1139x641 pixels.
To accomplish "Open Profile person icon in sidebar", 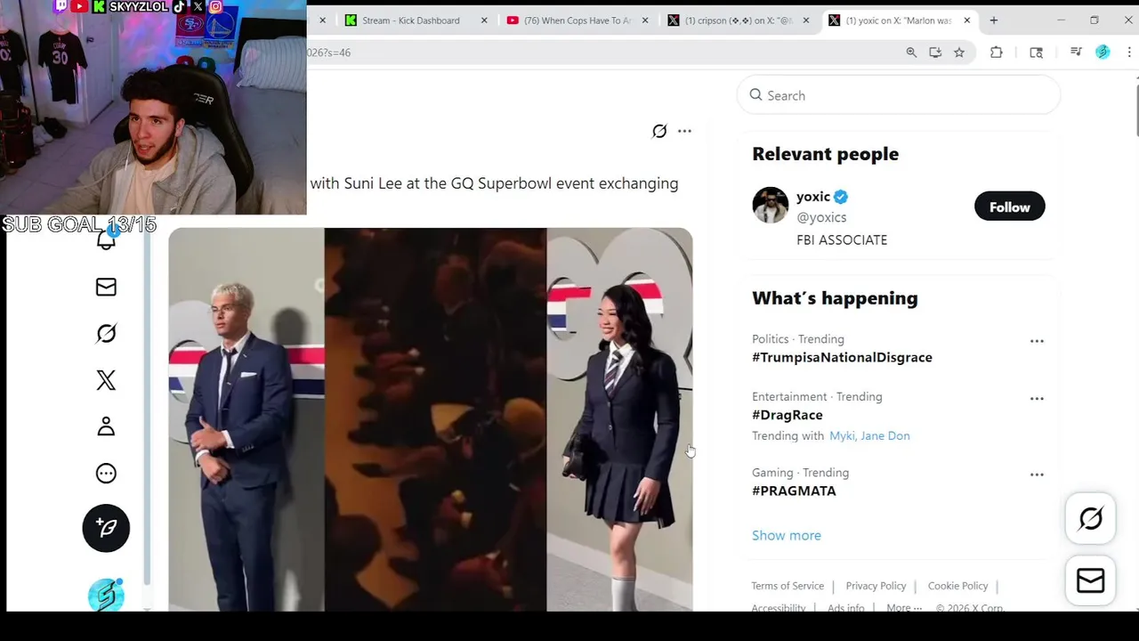I will tap(106, 426).
